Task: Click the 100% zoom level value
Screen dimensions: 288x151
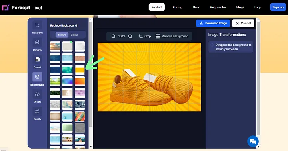Action: pos(122,36)
